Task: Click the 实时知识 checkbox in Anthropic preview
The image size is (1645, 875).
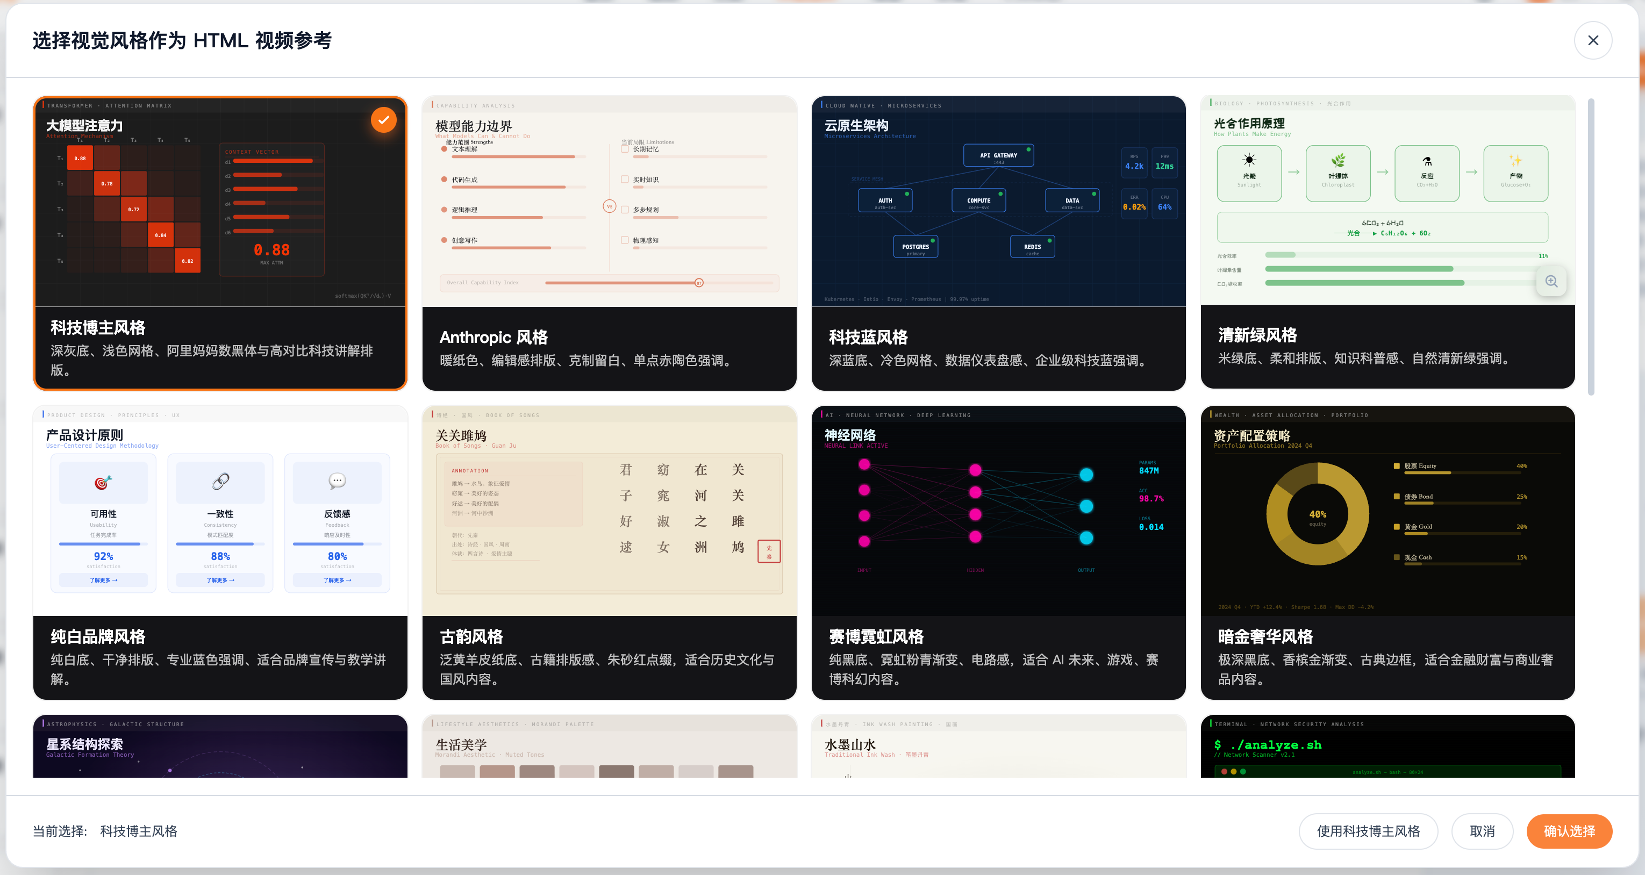Action: (625, 180)
